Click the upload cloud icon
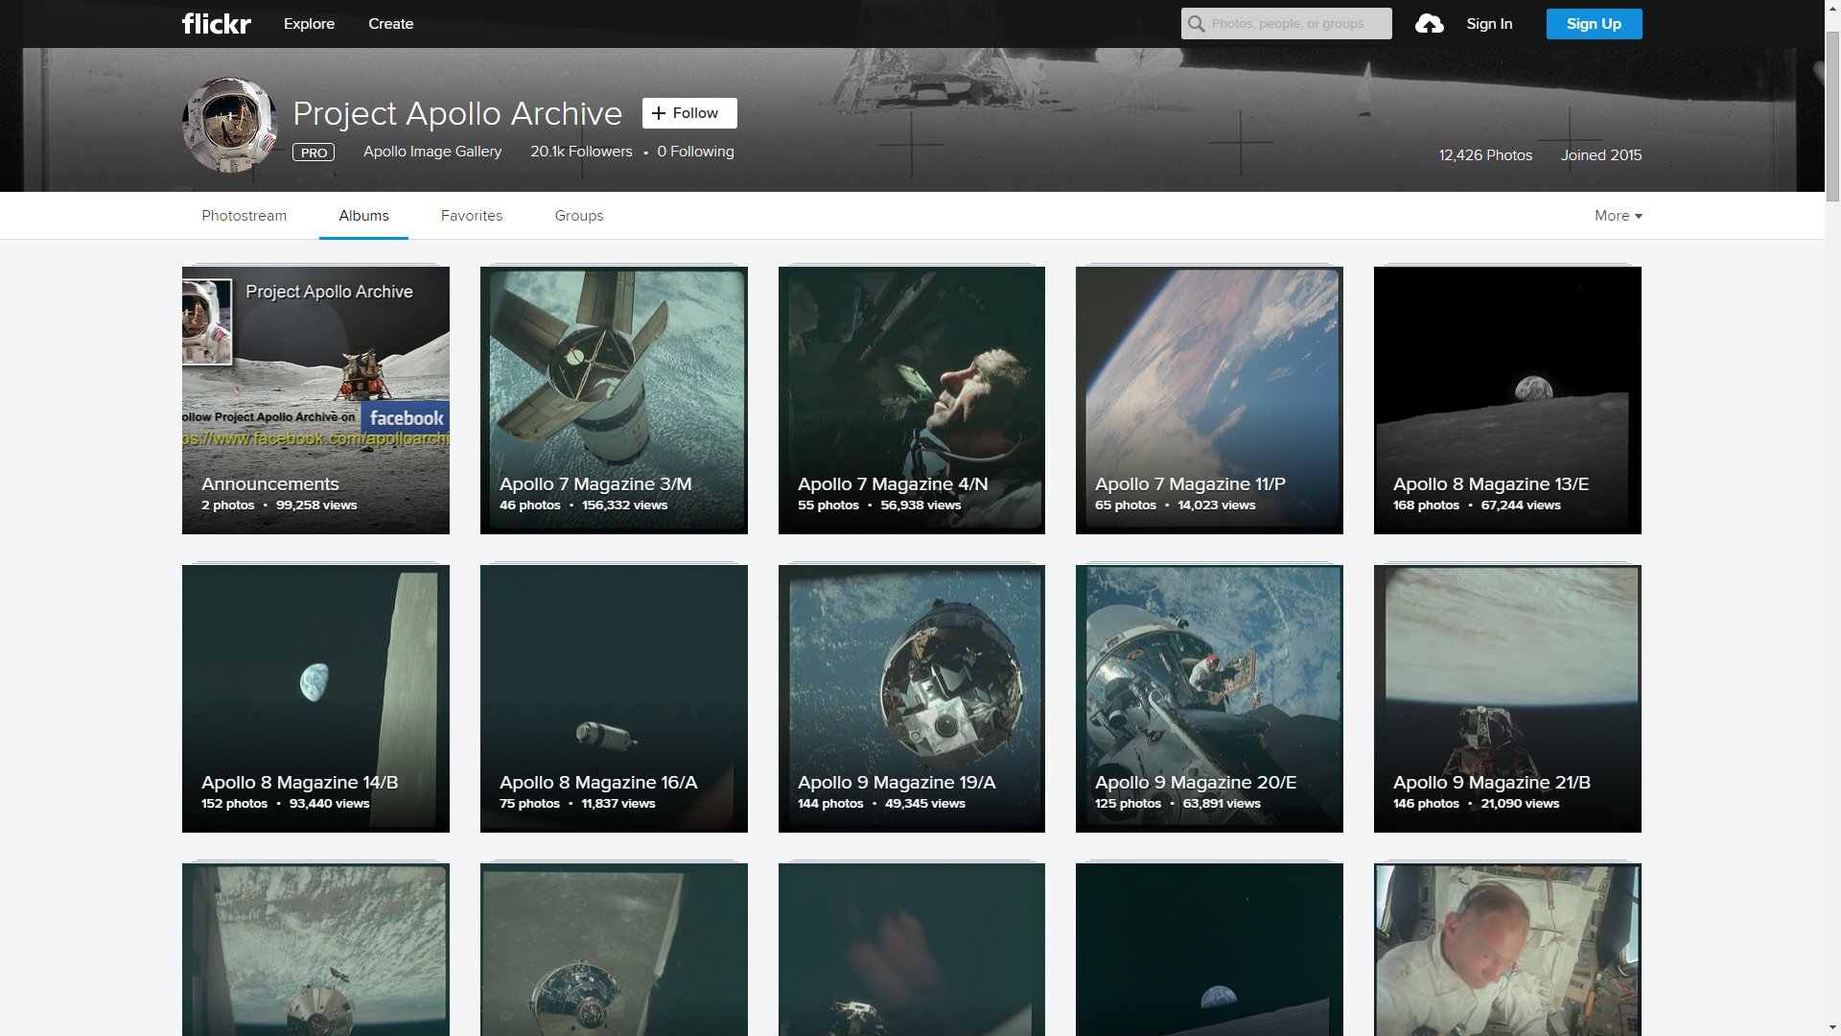The height and width of the screenshot is (1036, 1841). (1429, 24)
